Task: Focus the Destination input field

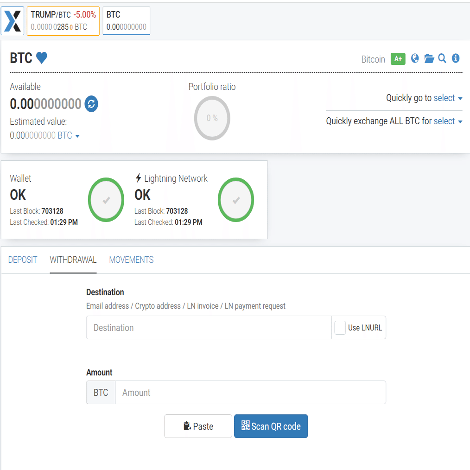Action: tap(209, 328)
